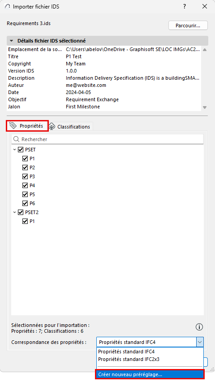215x382 pixels.
Task: Switch to the Classifications tab
Action: tap(70, 127)
